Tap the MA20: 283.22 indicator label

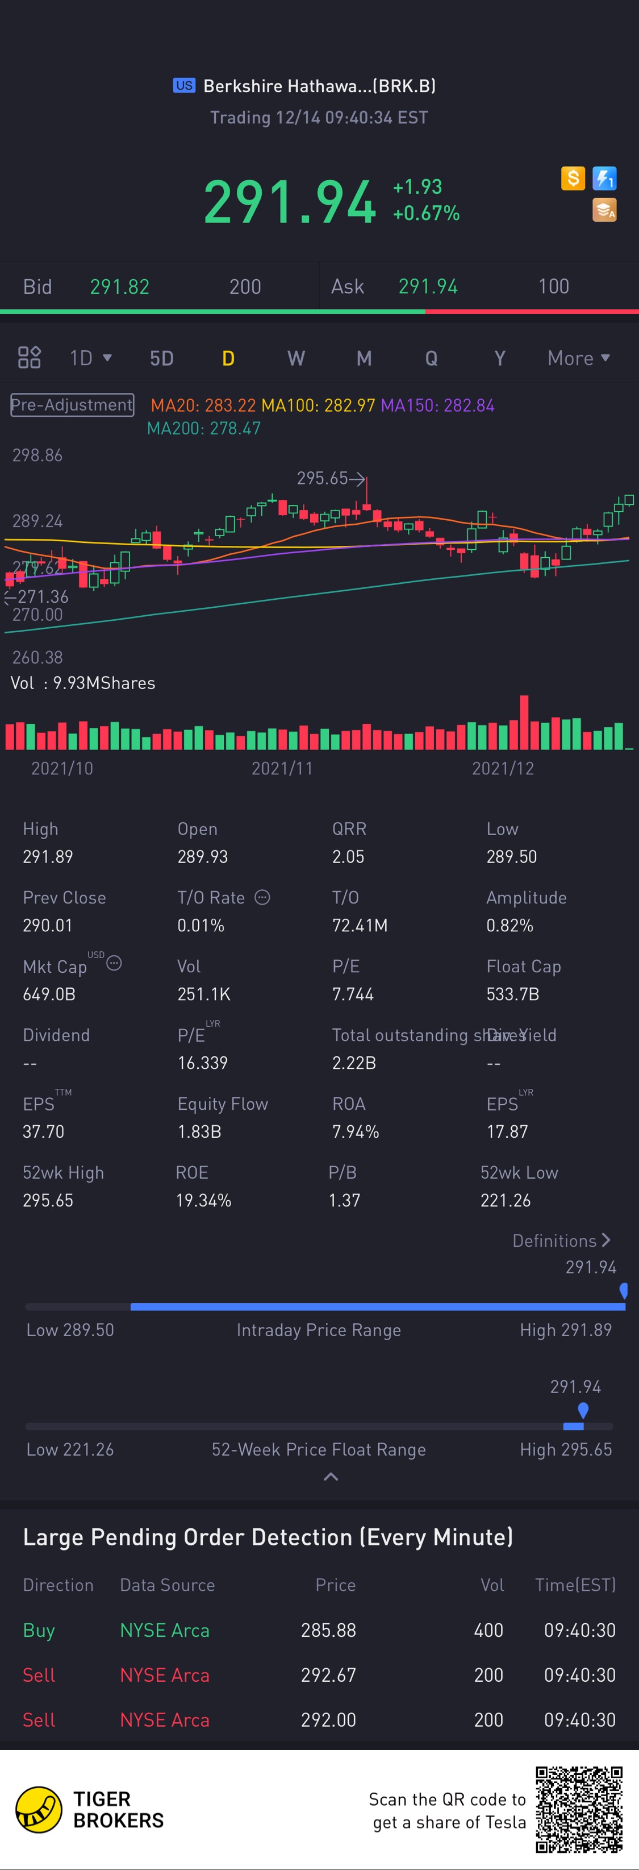coord(203,405)
